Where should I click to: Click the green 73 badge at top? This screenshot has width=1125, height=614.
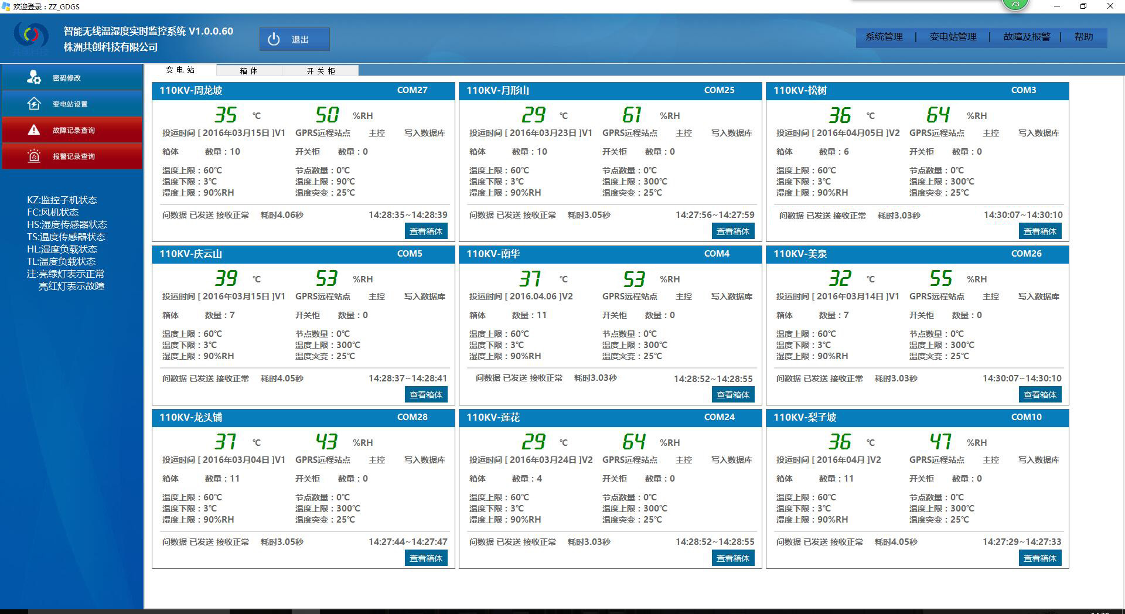point(1015,5)
